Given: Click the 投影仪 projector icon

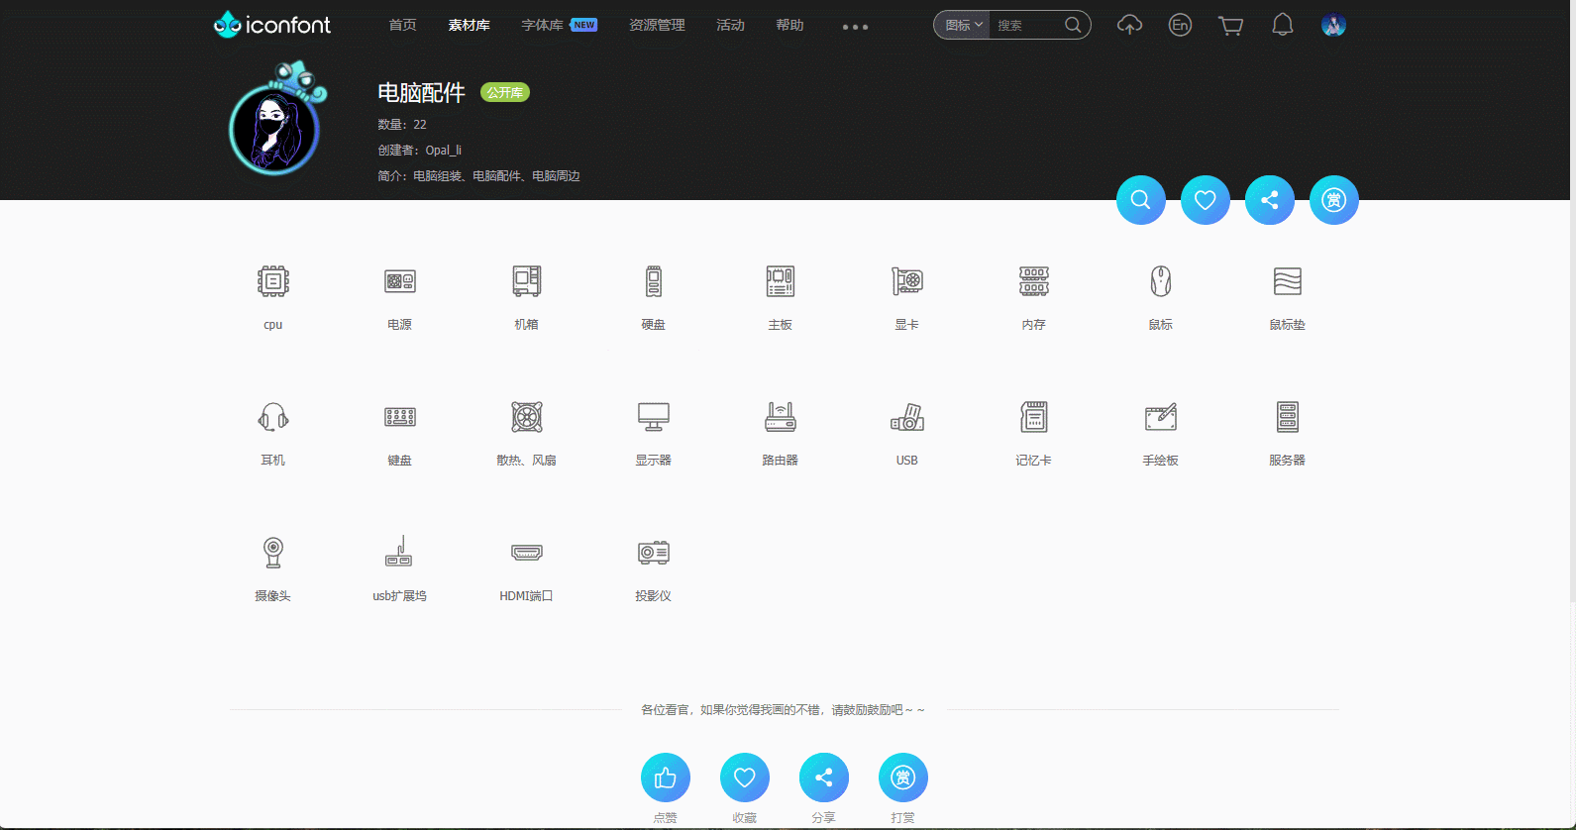Looking at the screenshot, I should point(654,553).
